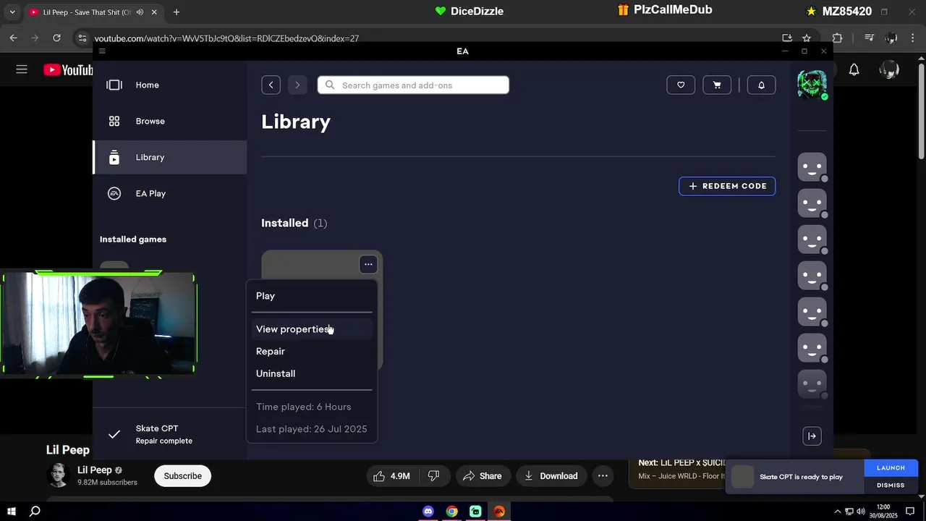Open YouTube more actions ellipsis
The image size is (926, 521).
603,476
